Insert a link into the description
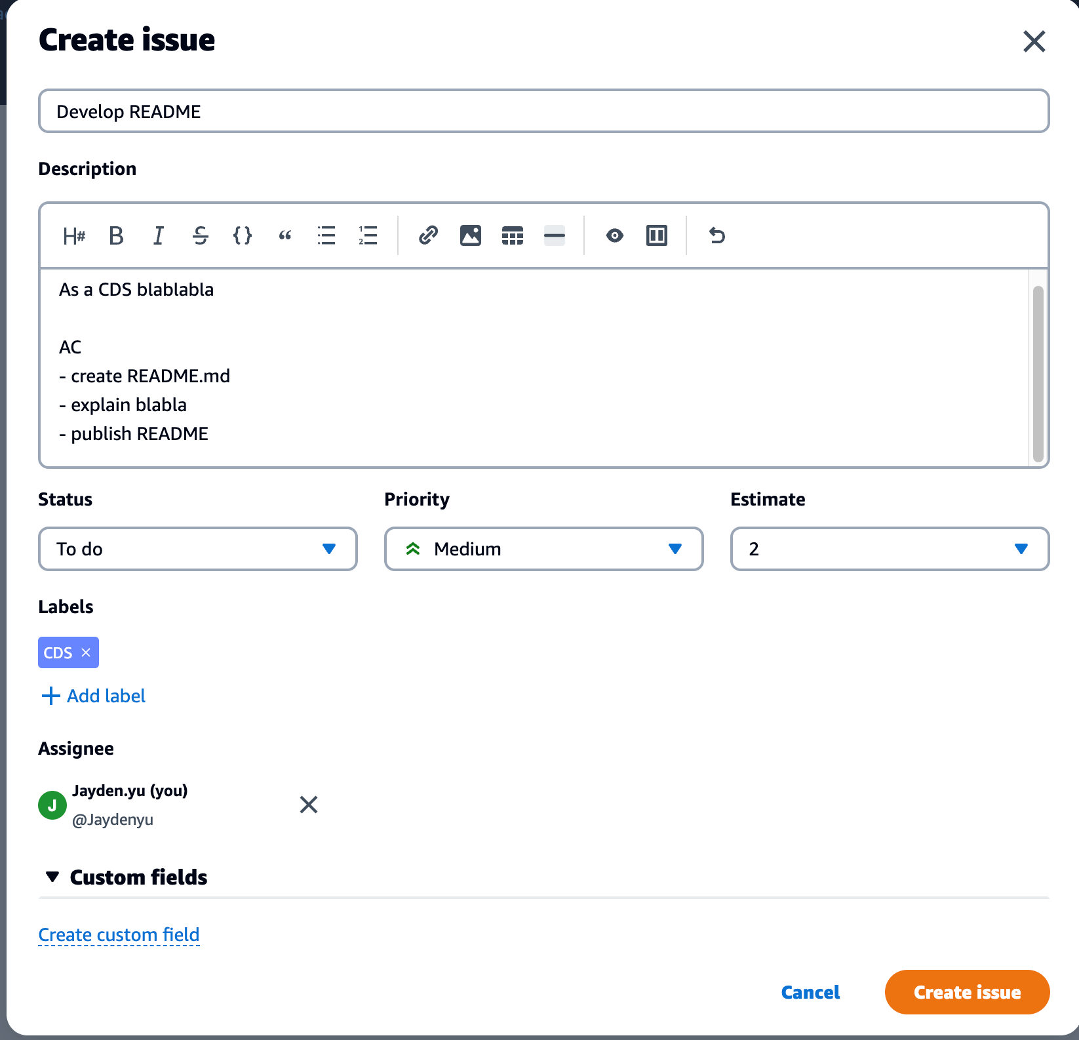The width and height of the screenshot is (1079, 1040). click(429, 235)
